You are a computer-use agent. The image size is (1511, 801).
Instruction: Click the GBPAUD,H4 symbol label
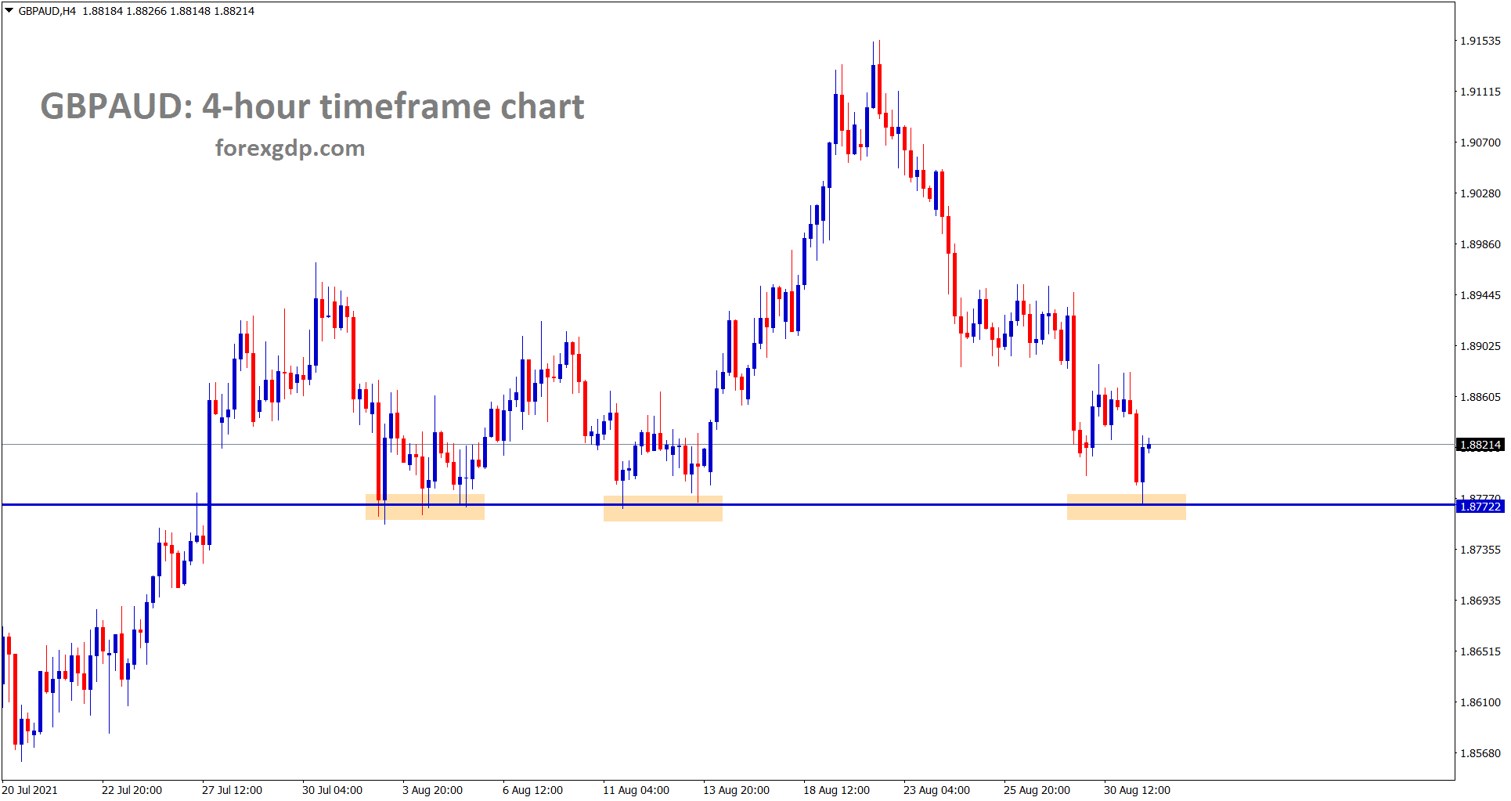(x=47, y=11)
